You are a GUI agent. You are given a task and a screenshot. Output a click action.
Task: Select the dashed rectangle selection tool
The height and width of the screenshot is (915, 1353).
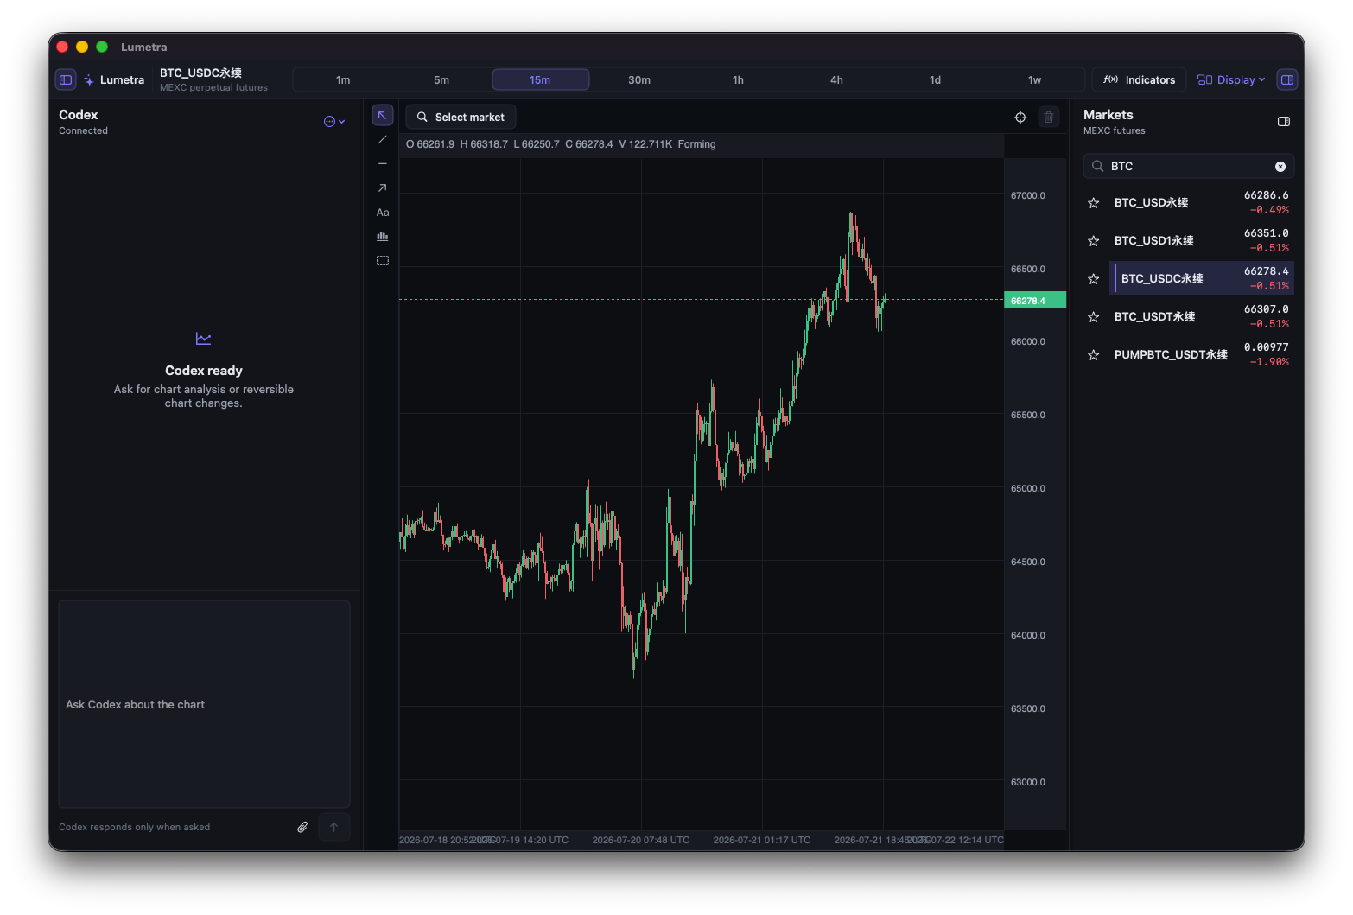point(383,260)
